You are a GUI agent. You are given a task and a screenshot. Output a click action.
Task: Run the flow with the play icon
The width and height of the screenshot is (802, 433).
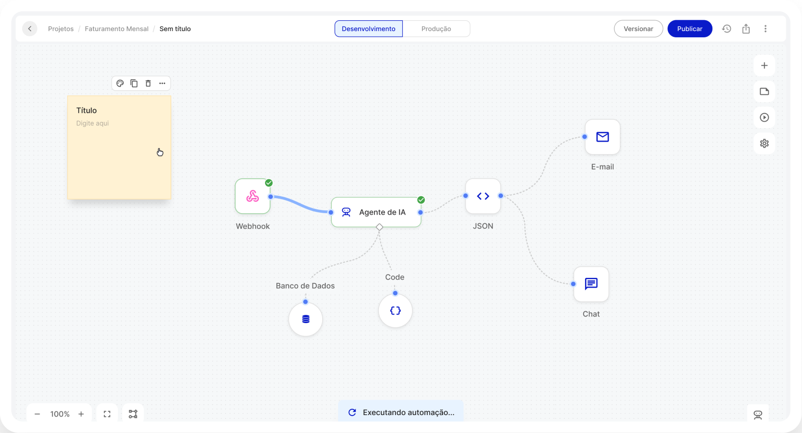(764, 117)
